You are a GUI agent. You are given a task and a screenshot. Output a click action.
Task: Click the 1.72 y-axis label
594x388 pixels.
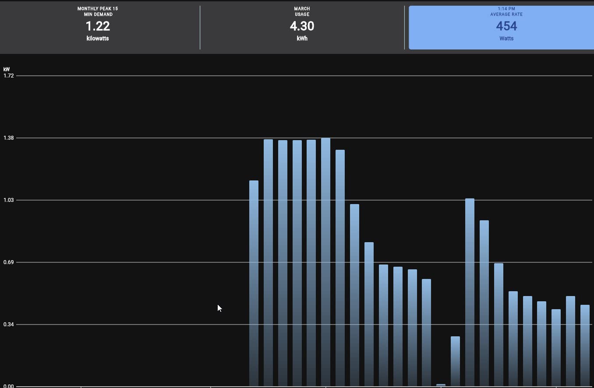pyautogui.click(x=8, y=76)
